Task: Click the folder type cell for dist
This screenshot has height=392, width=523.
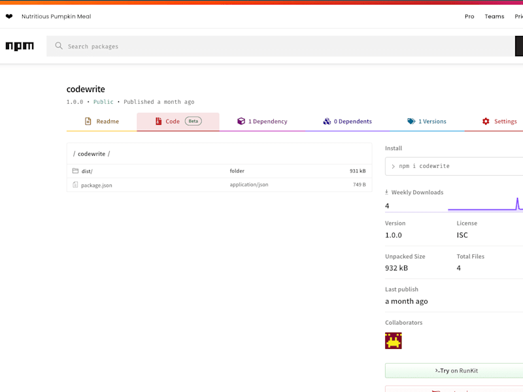Action: (x=237, y=171)
